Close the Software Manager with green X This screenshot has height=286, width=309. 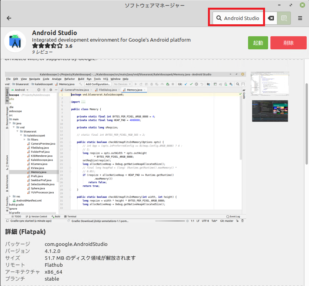click(302, 5)
